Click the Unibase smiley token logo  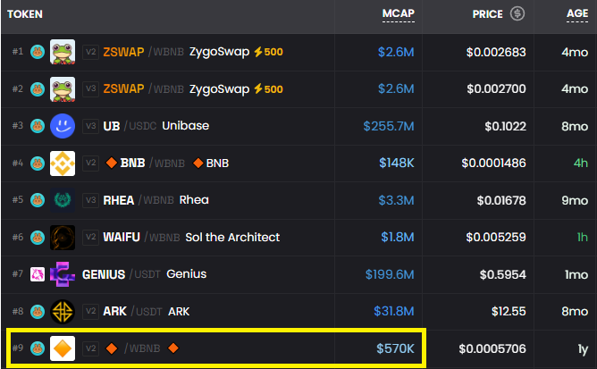63,126
